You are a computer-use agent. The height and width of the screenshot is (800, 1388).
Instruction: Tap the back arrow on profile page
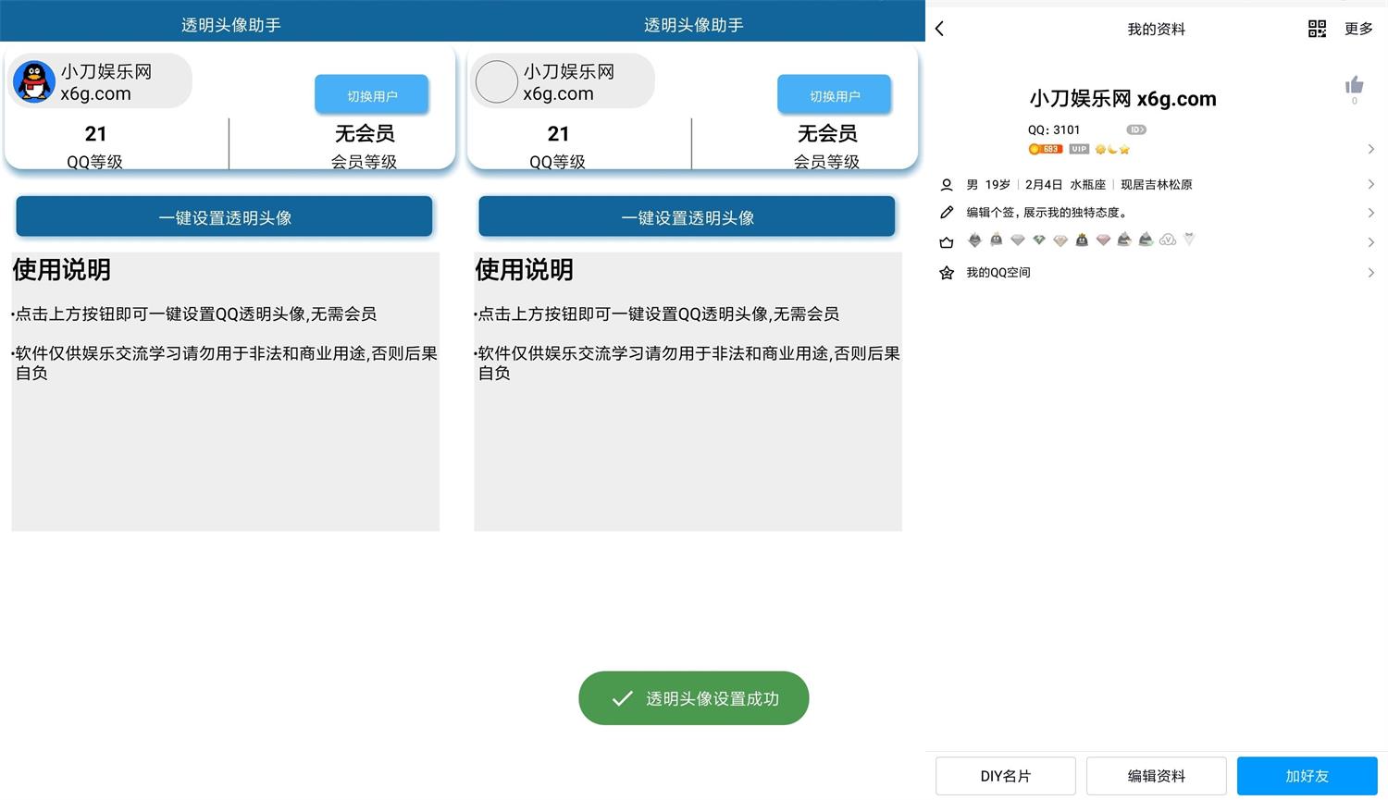click(x=939, y=29)
